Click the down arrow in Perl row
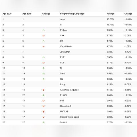The image size is (137, 137). 43,101
